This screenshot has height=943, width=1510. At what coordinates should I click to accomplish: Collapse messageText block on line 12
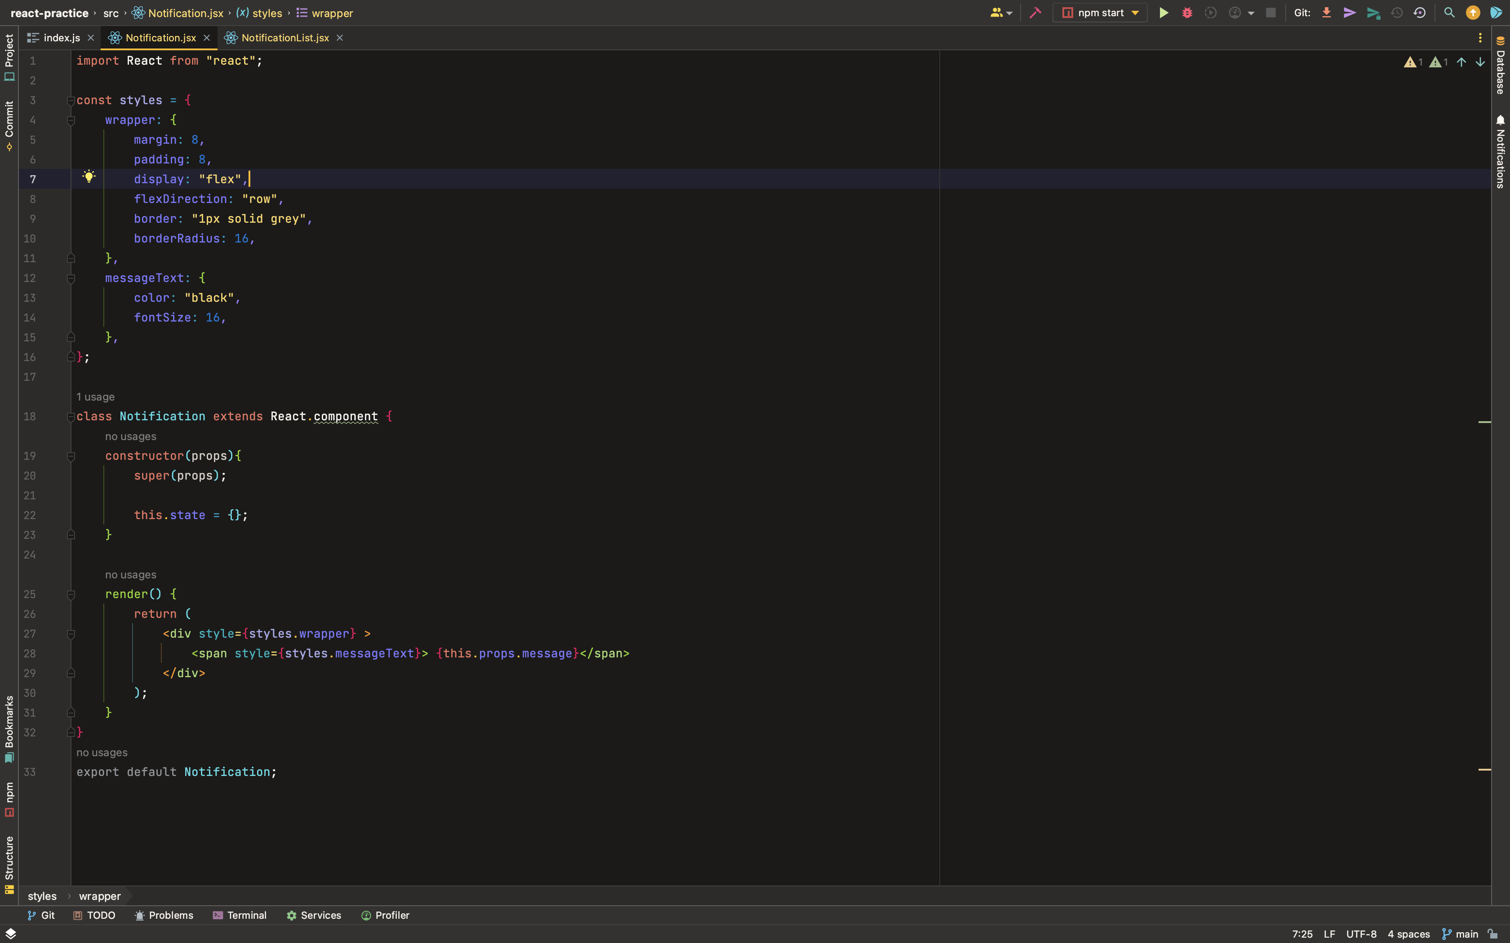pos(71,278)
